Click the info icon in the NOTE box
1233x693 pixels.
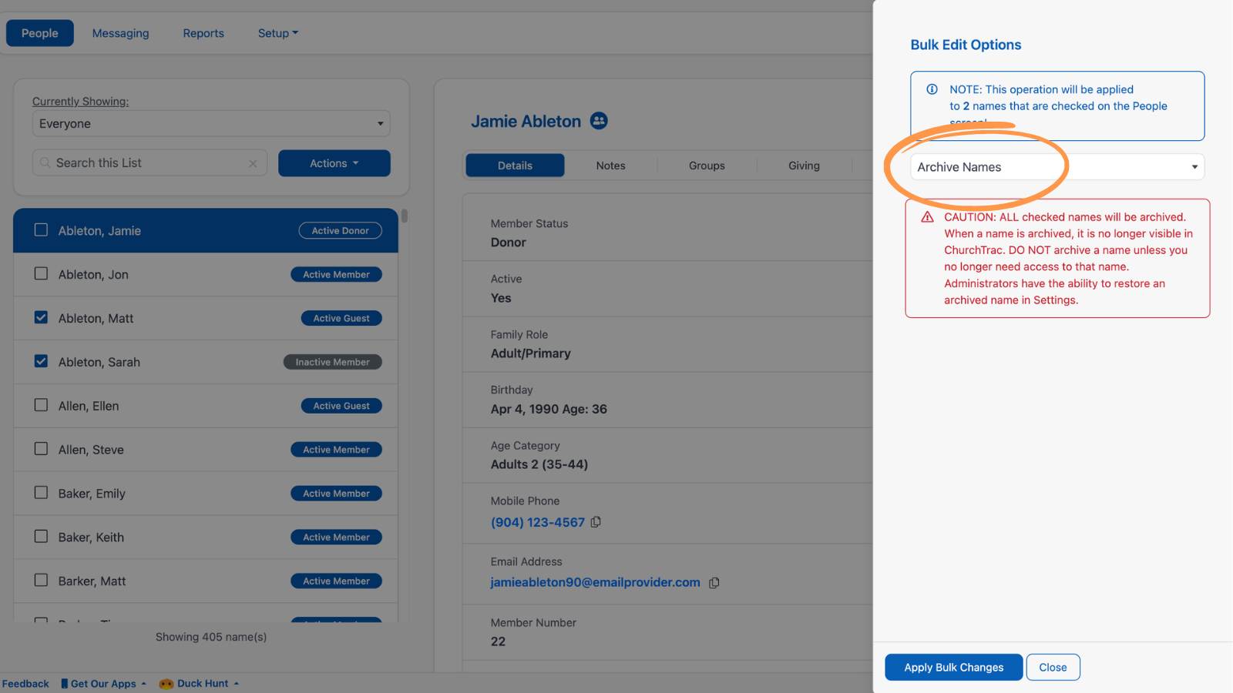932,89
